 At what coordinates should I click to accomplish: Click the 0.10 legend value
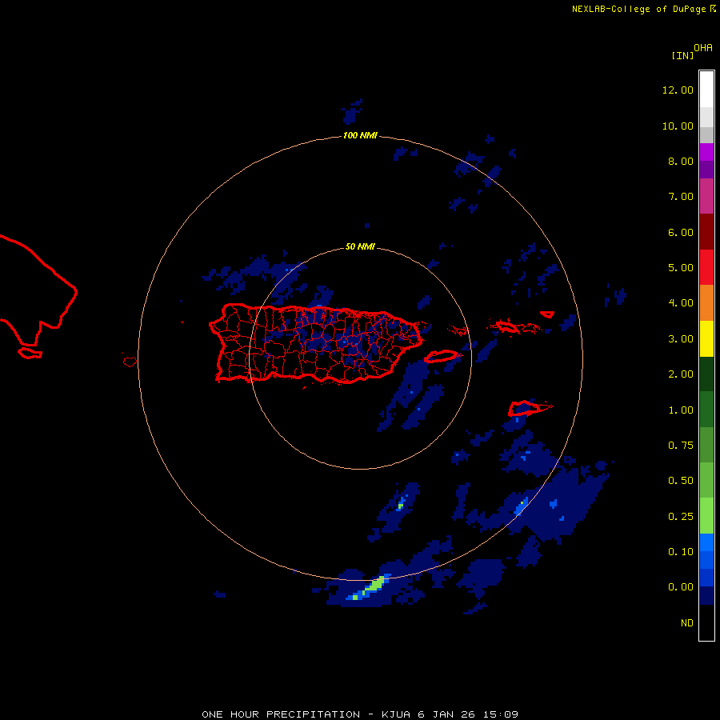(x=681, y=552)
